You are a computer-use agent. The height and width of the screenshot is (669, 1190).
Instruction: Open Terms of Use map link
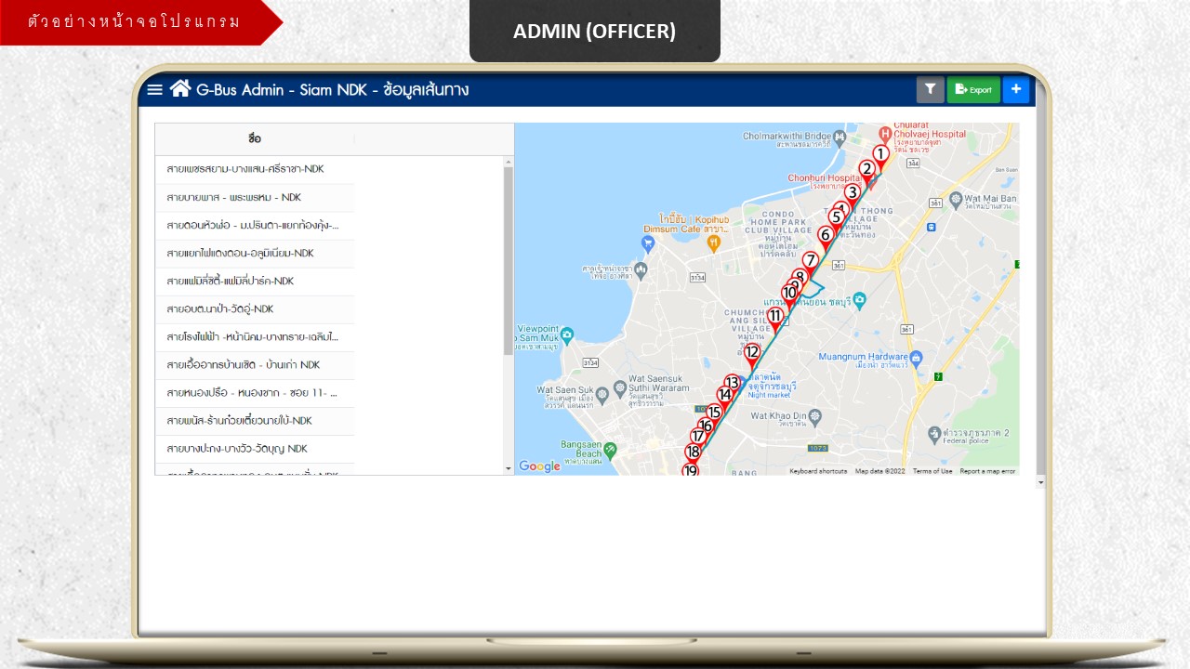coord(932,471)
